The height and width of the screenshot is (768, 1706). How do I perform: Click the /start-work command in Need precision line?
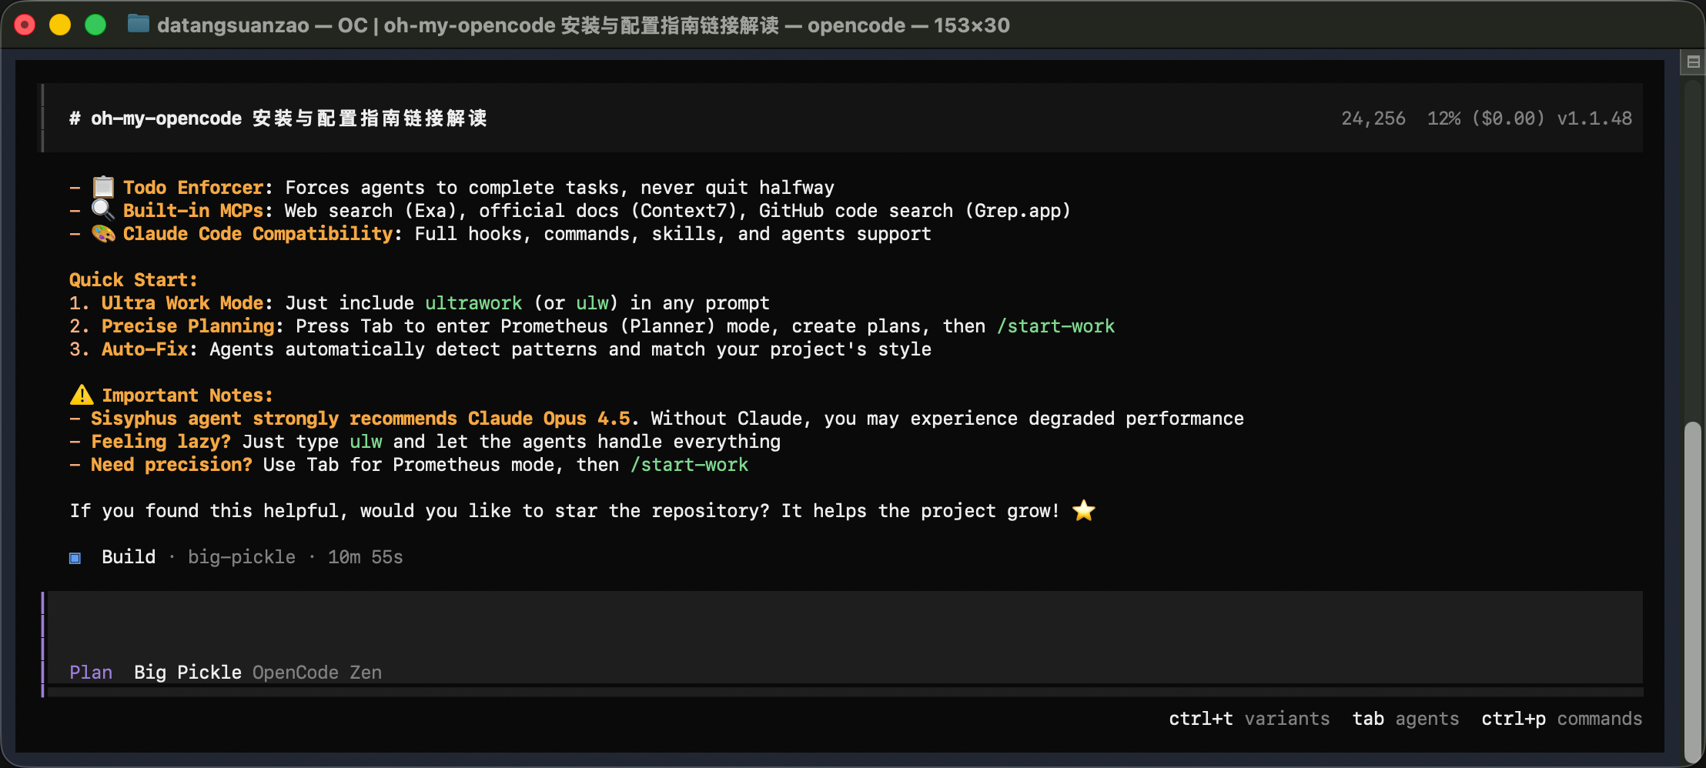(689, 465)
